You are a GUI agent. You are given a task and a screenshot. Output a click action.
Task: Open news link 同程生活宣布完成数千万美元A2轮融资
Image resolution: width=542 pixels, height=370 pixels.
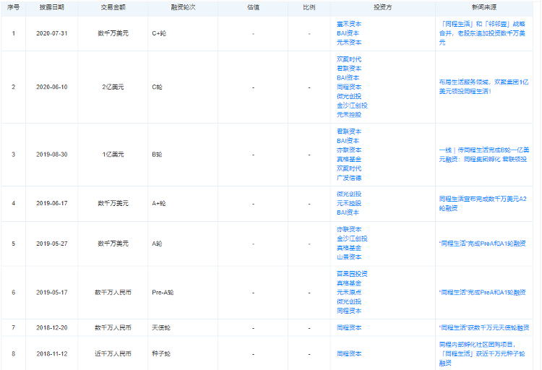[483, 203]
